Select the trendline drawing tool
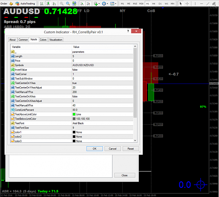The image size is (219, 197). coord(208,3)
